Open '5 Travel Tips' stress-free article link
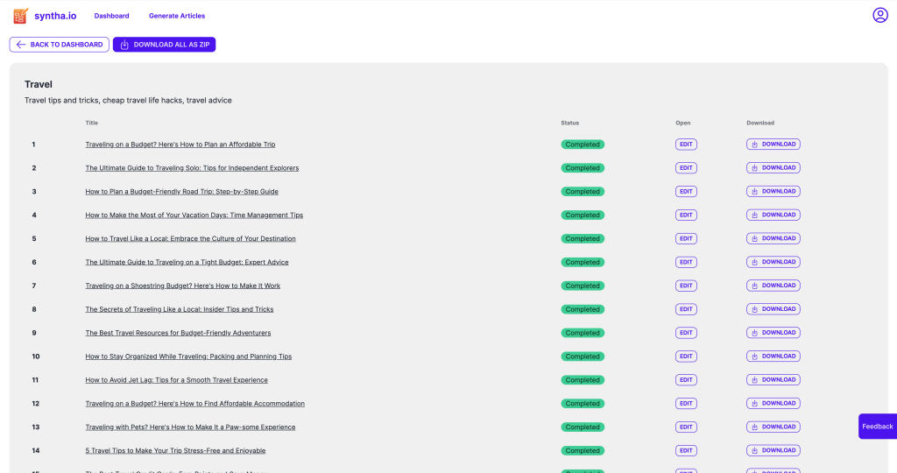Image resolution: width=897 pixels, height=473 pixels. click(x=175, y=451)
